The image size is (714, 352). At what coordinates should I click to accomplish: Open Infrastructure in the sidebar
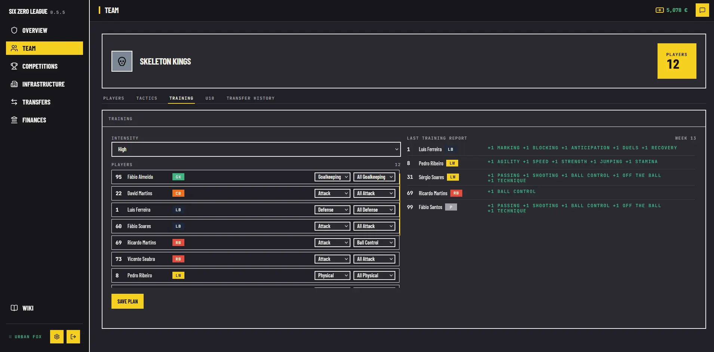pos(45,84)
